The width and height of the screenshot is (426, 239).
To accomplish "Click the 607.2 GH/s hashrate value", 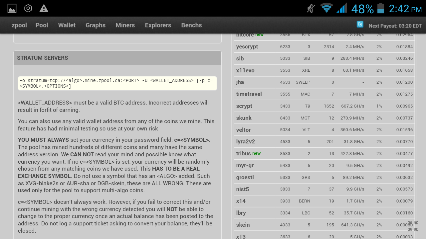I will [x=352, y=106].
